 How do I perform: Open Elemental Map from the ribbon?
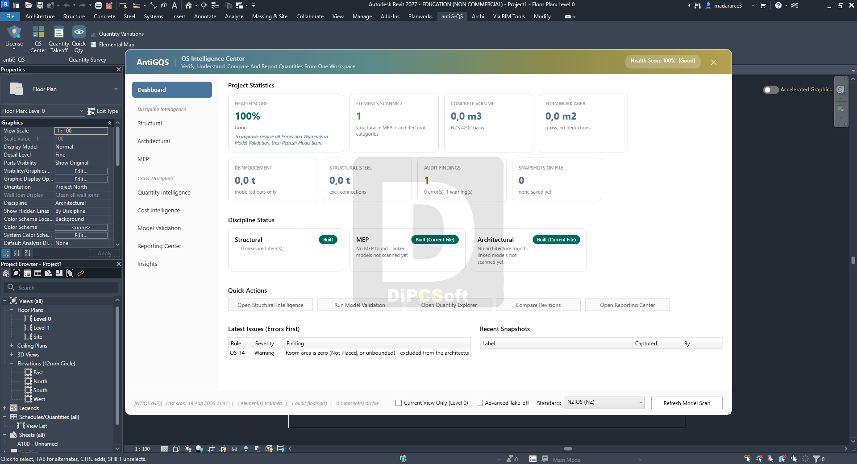point(112,45)
